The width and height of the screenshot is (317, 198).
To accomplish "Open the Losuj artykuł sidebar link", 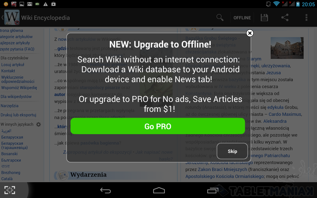I will pyautogui.click(x=13, y=65).
